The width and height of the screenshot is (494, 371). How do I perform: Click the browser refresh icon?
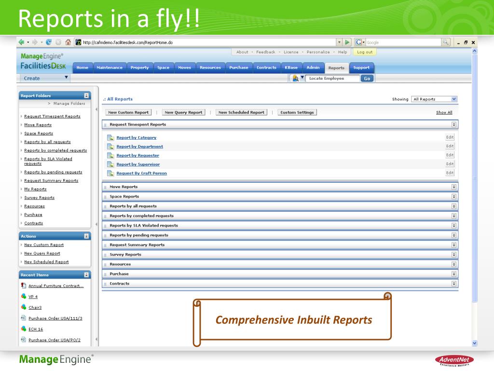(x=49, y=42)
